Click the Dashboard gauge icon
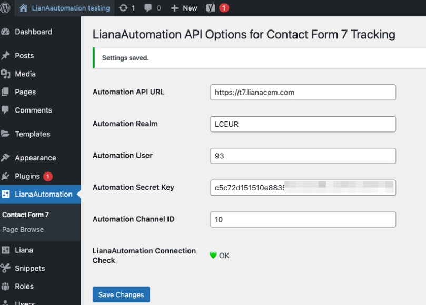Screen dimensions: 426x305 coord(6,32)
